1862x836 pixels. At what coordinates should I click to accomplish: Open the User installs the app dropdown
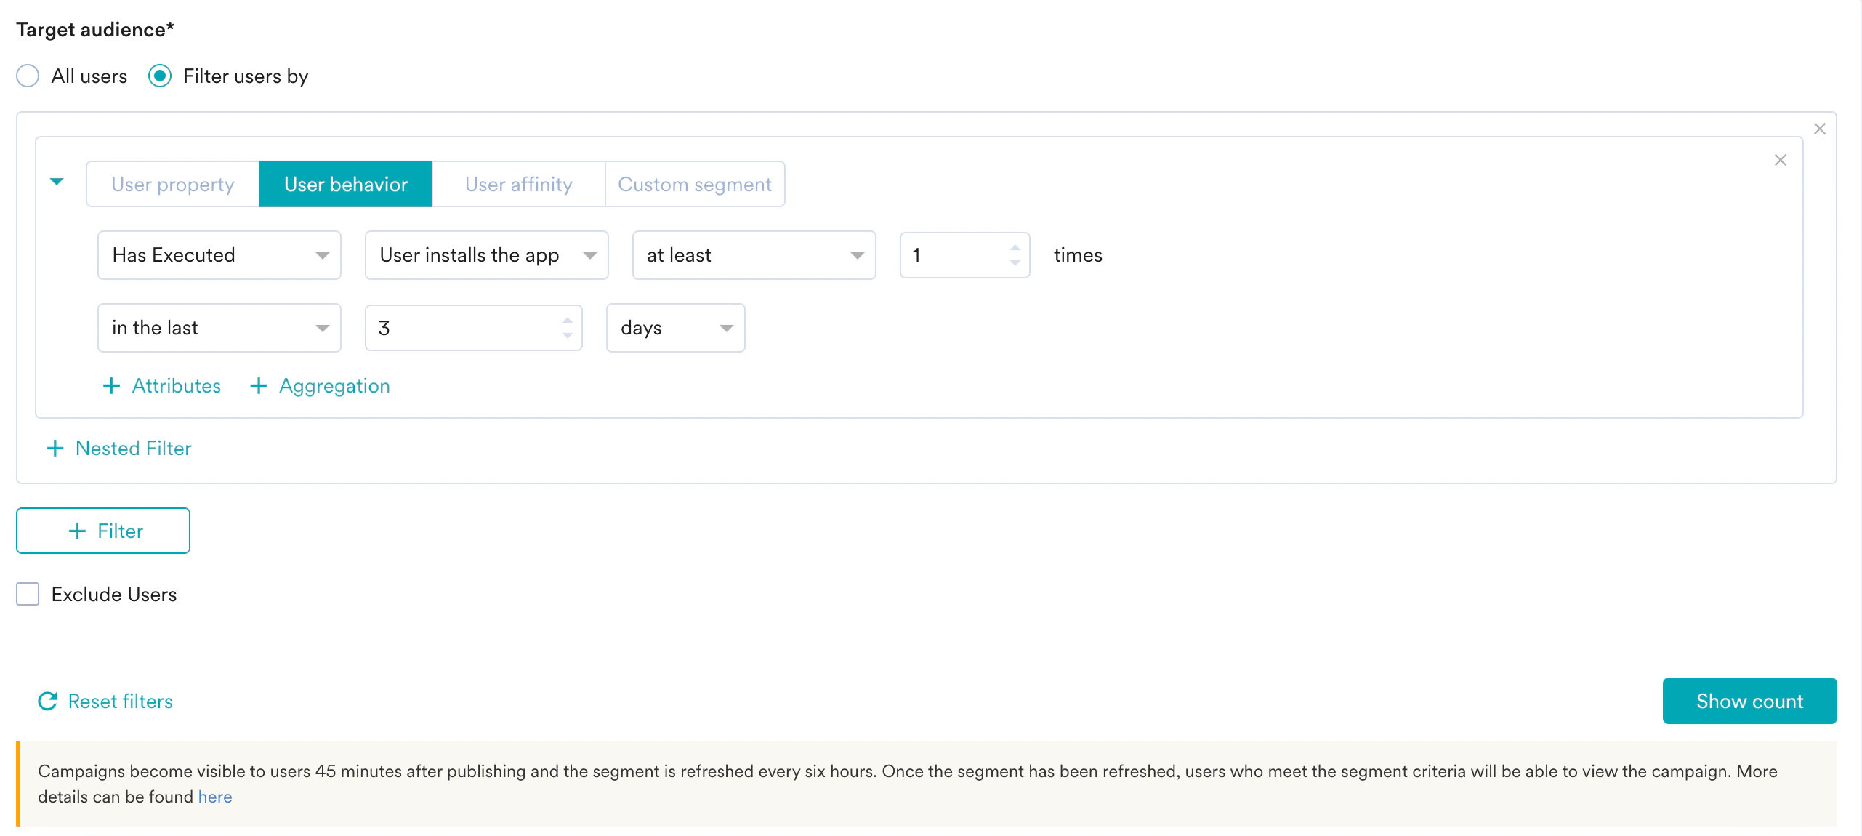click(x=486, y=255)
